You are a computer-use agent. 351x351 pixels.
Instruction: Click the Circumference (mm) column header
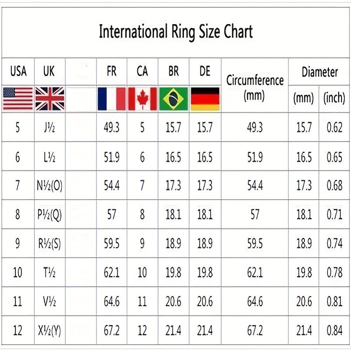point(254,88)
